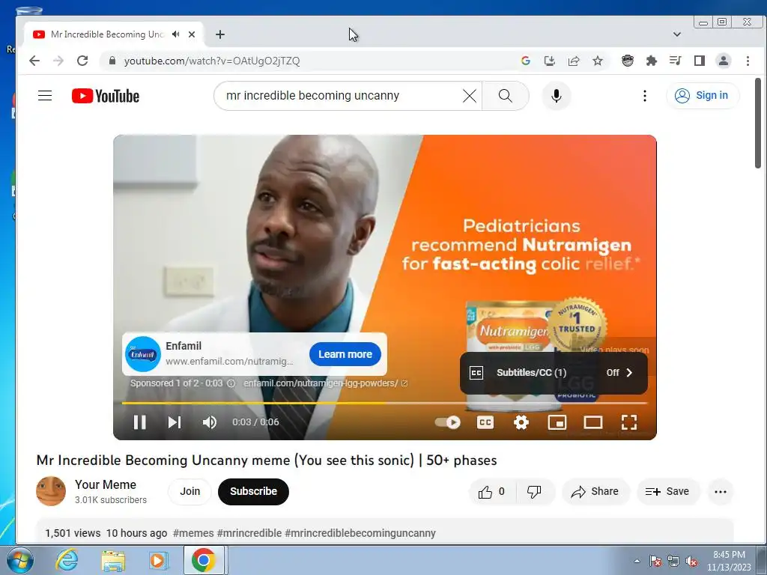Open the Your Meme channel avatar

pos(51,491)
